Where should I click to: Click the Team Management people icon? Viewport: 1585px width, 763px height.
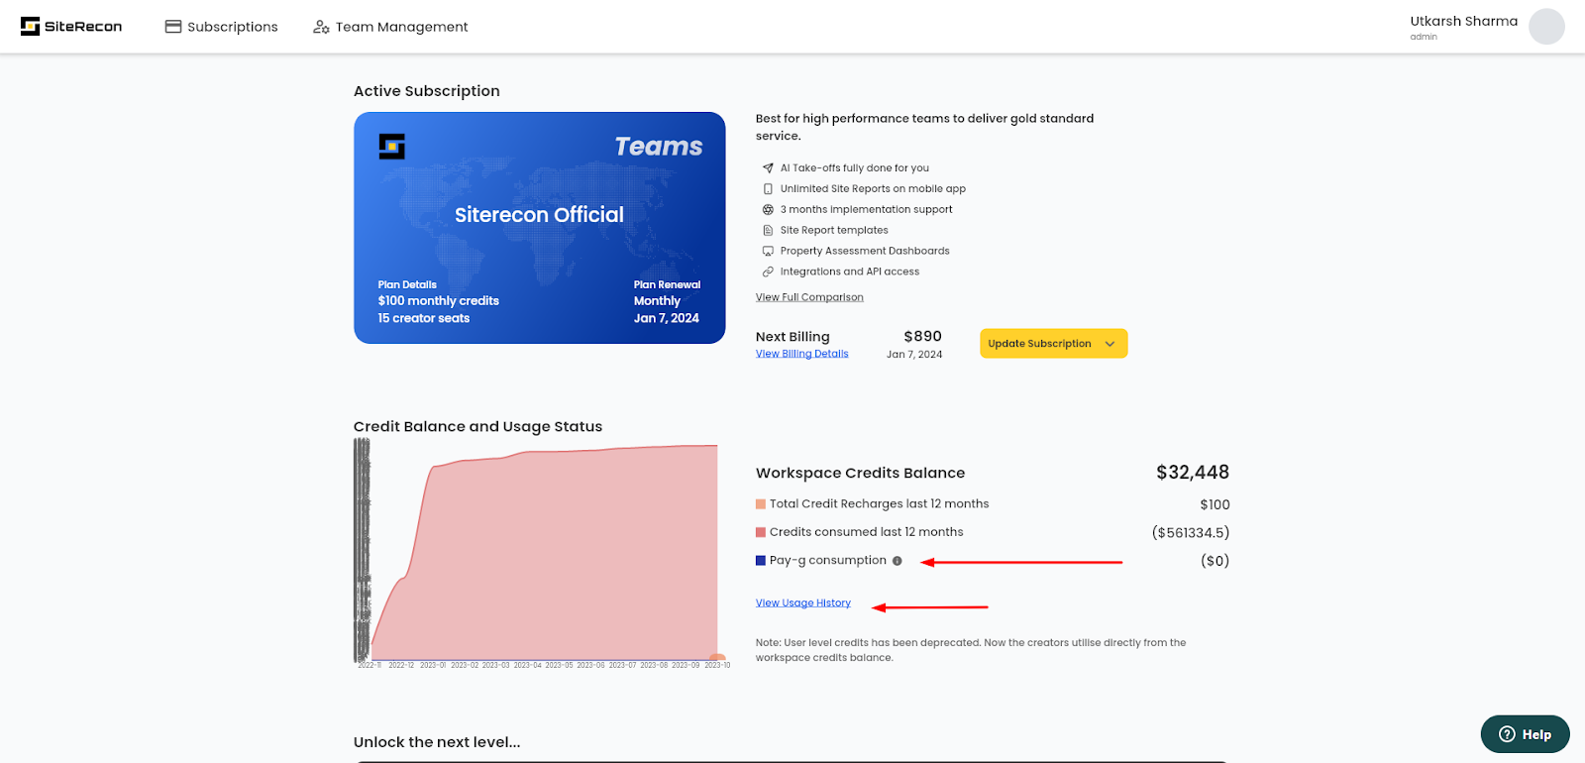point(321,27)
